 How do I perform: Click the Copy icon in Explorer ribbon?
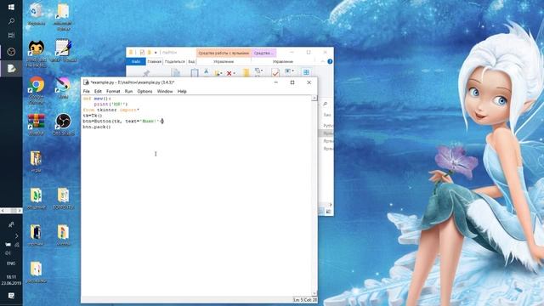[176, 72]
